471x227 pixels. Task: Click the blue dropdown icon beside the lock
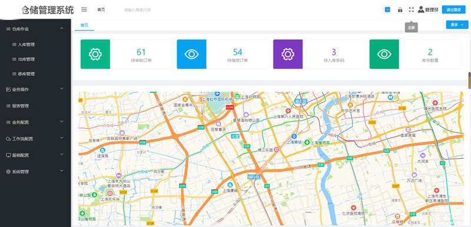pos(387,9)
